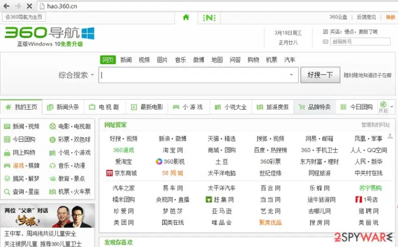
Task: Stop page loading with the X icon
Action: 30,6
